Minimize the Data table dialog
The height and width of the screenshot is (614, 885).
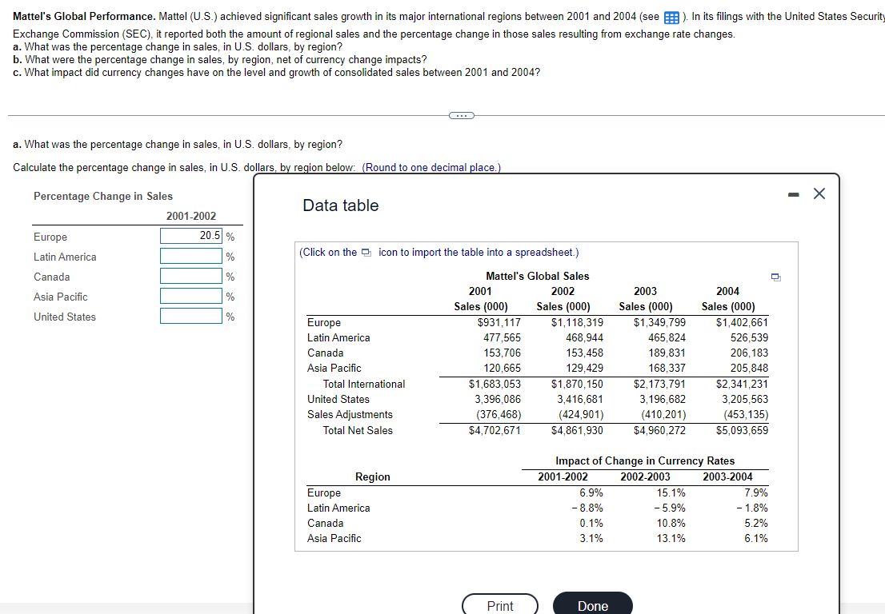coord(794,194)
